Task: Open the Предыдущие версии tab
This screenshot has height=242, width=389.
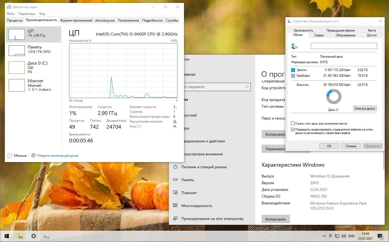Action: point(341,30)
